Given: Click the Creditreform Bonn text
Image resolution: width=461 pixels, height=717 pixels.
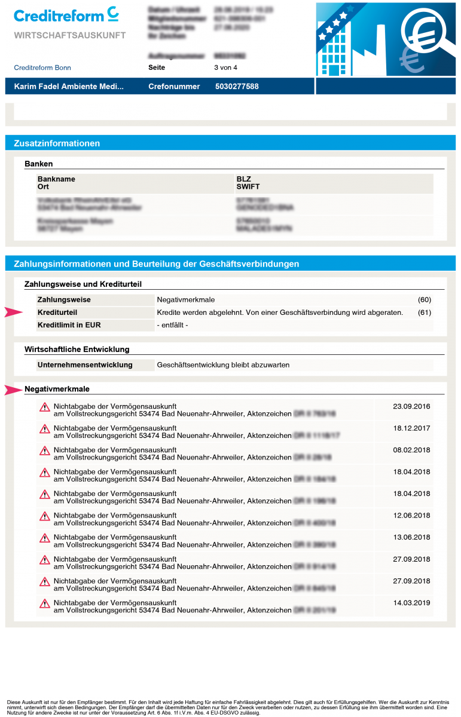Looking at the screenshot, I should click(42, 68).
